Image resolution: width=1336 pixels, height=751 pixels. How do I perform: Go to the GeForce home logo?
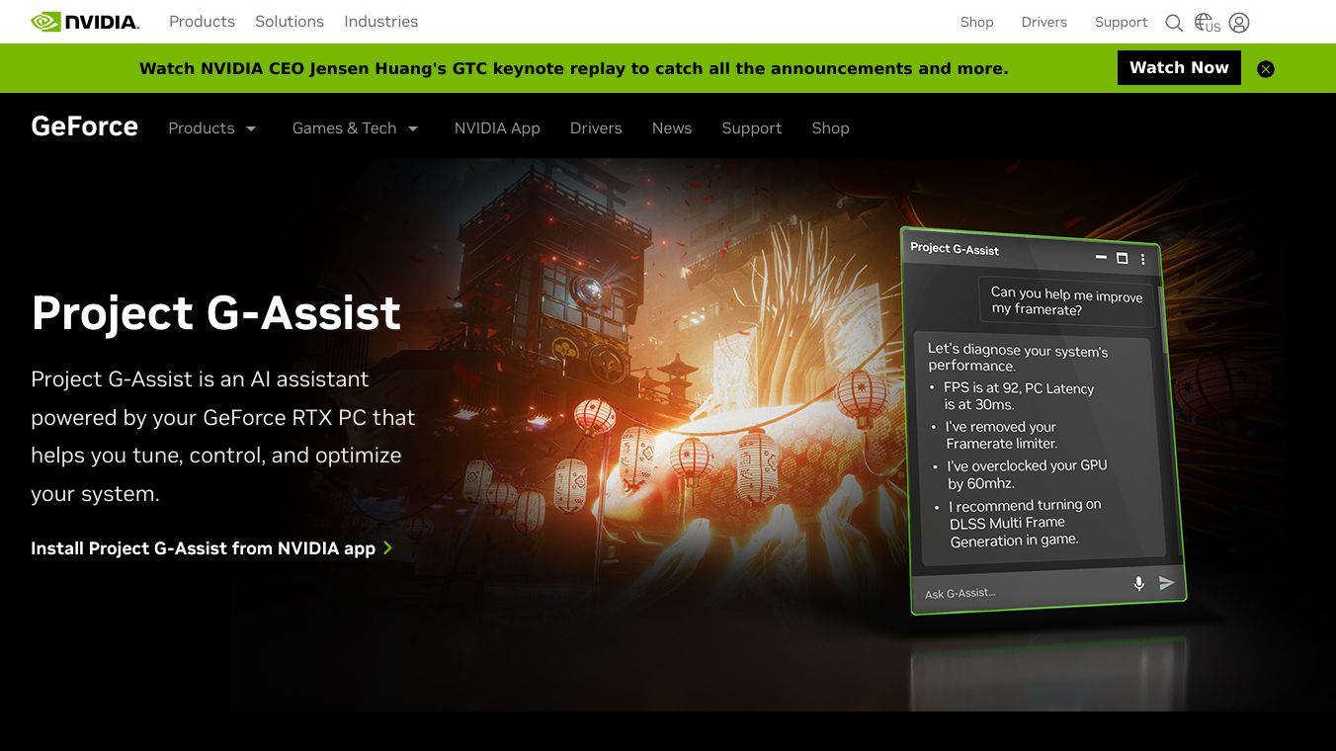pos(85,127)
